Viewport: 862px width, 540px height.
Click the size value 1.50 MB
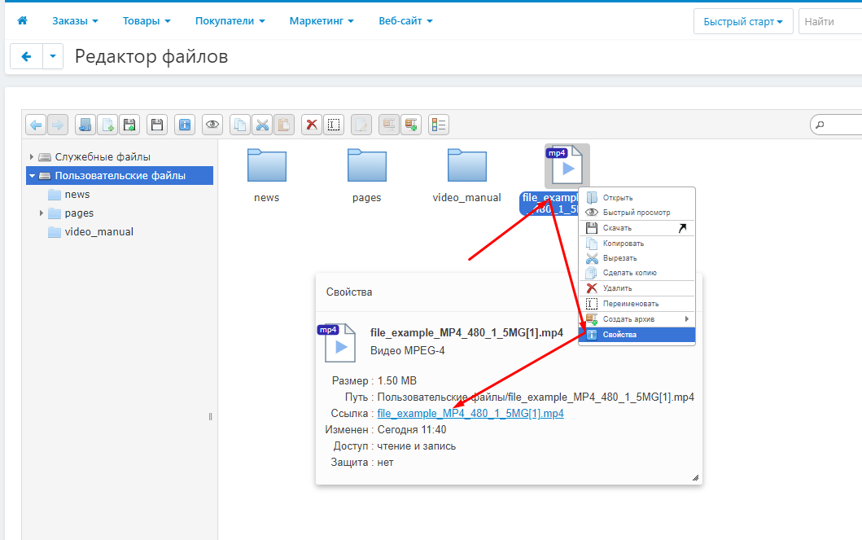click(x=397, y=381)
